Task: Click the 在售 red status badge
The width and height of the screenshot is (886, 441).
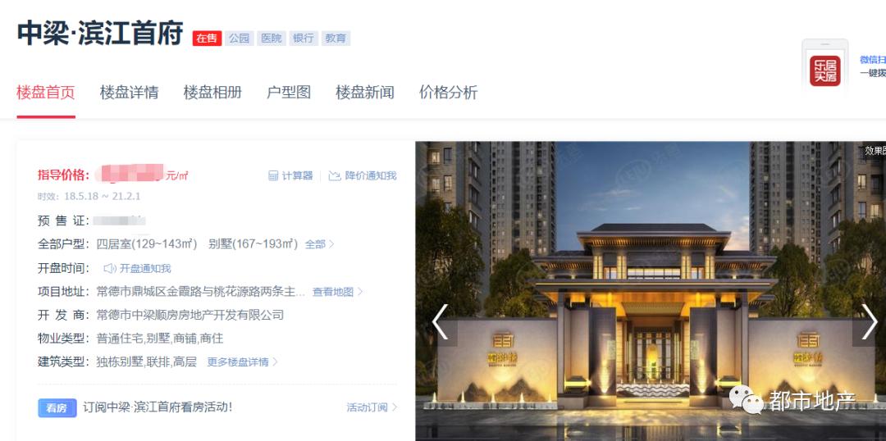Action: tap(207, 39)
